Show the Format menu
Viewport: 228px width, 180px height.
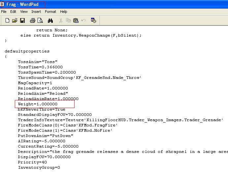pyautogui.click(x=50, y=12)
